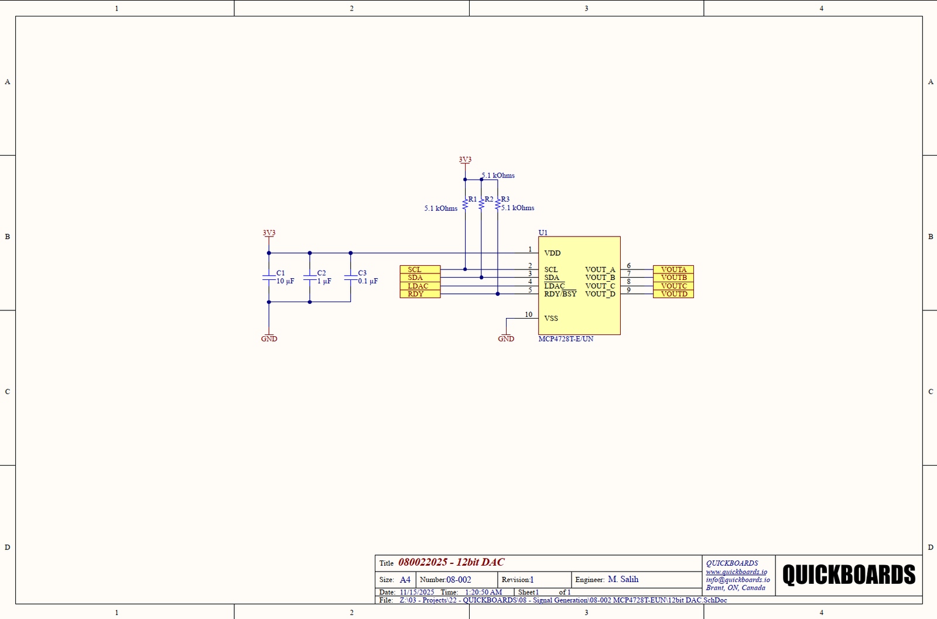Image resolution: width=937 pixels, height=619 pixels.
Task: Click the R3 resistor symbol
Action: [x=498, y=204]
